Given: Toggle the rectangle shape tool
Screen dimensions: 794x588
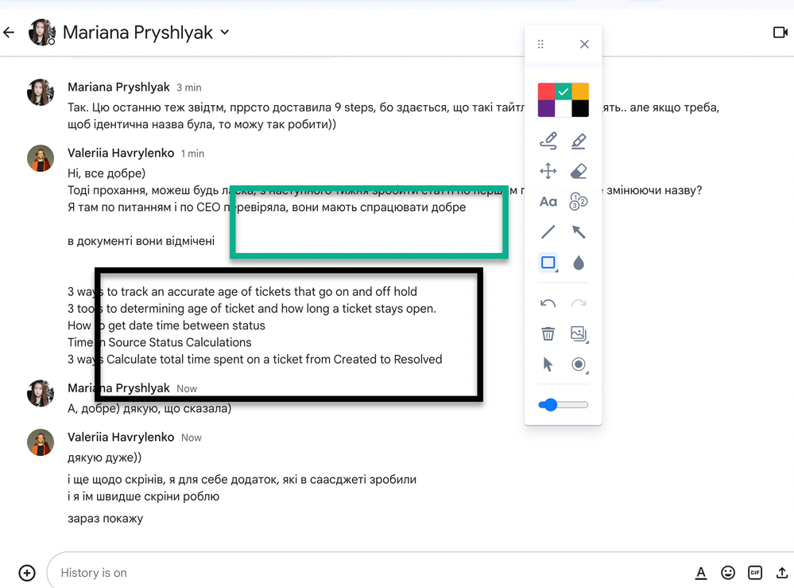Looking at the screenshot, I should coord(548,263).
